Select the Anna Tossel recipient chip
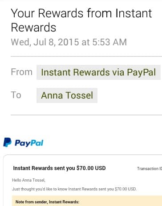 67,95
